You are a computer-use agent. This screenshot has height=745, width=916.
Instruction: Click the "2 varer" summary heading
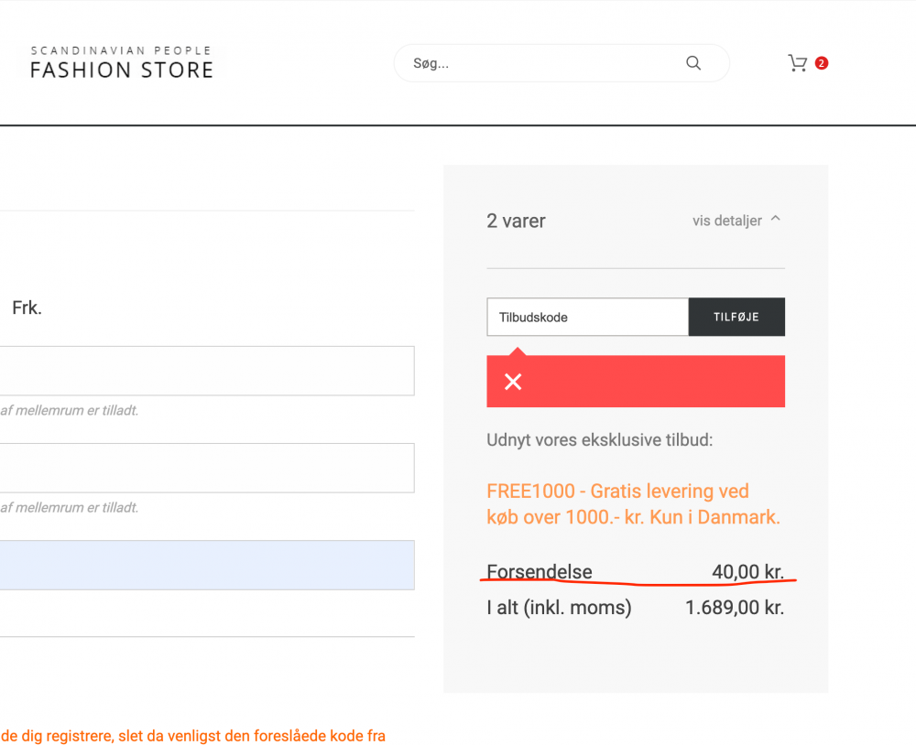tap(516, 221)
